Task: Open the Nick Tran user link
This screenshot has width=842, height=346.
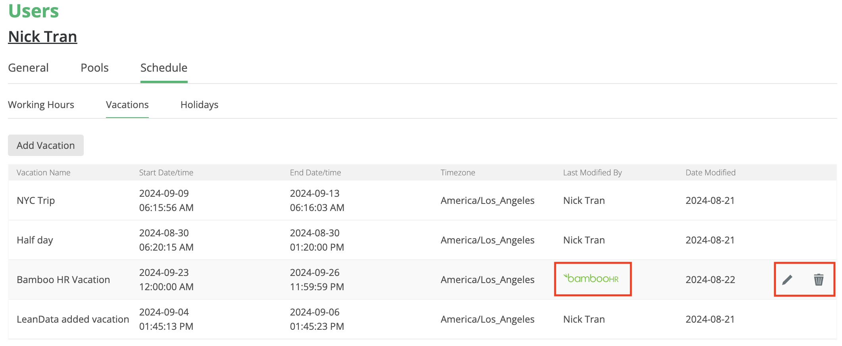Action: point(42,37)
